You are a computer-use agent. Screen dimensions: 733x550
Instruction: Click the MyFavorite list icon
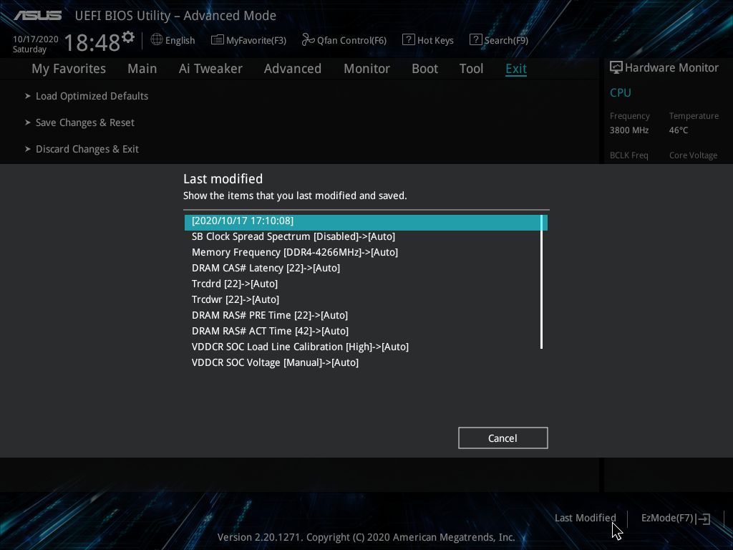(218, 40)
